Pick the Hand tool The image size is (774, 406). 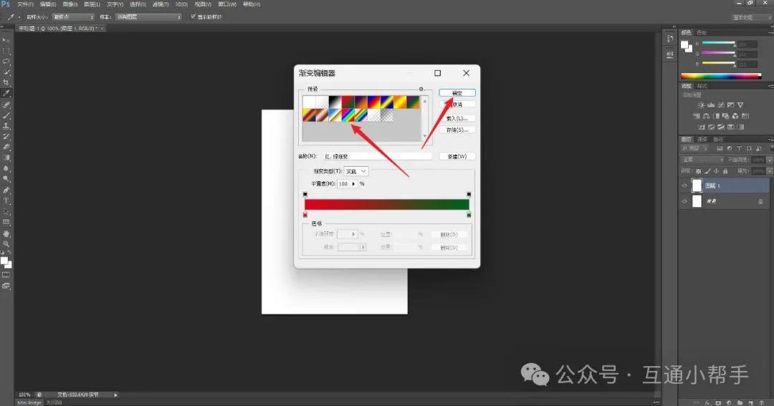6,233
